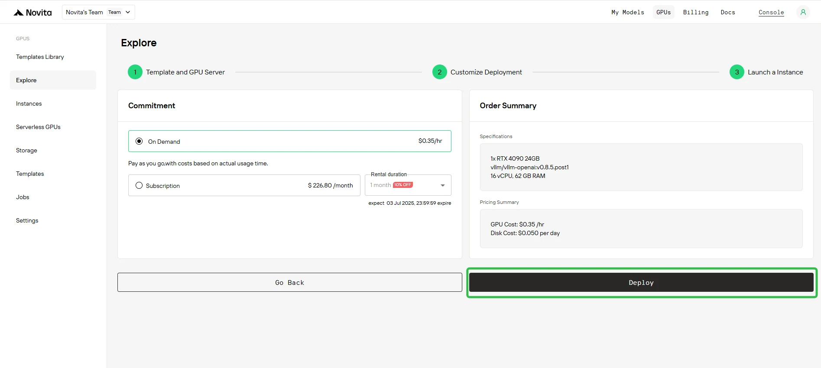This screenshot has height=368, width=821.
Task: Select the Subscription radio option
Action: pyautogui.click(x=139, y=185)
